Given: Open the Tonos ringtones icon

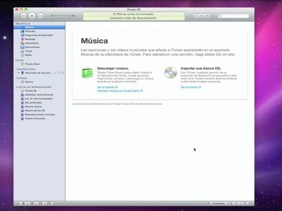Looking at the screenshot, I should 22,51.
